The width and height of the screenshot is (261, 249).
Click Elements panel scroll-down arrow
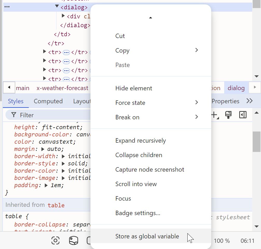[x=257, y=76]
